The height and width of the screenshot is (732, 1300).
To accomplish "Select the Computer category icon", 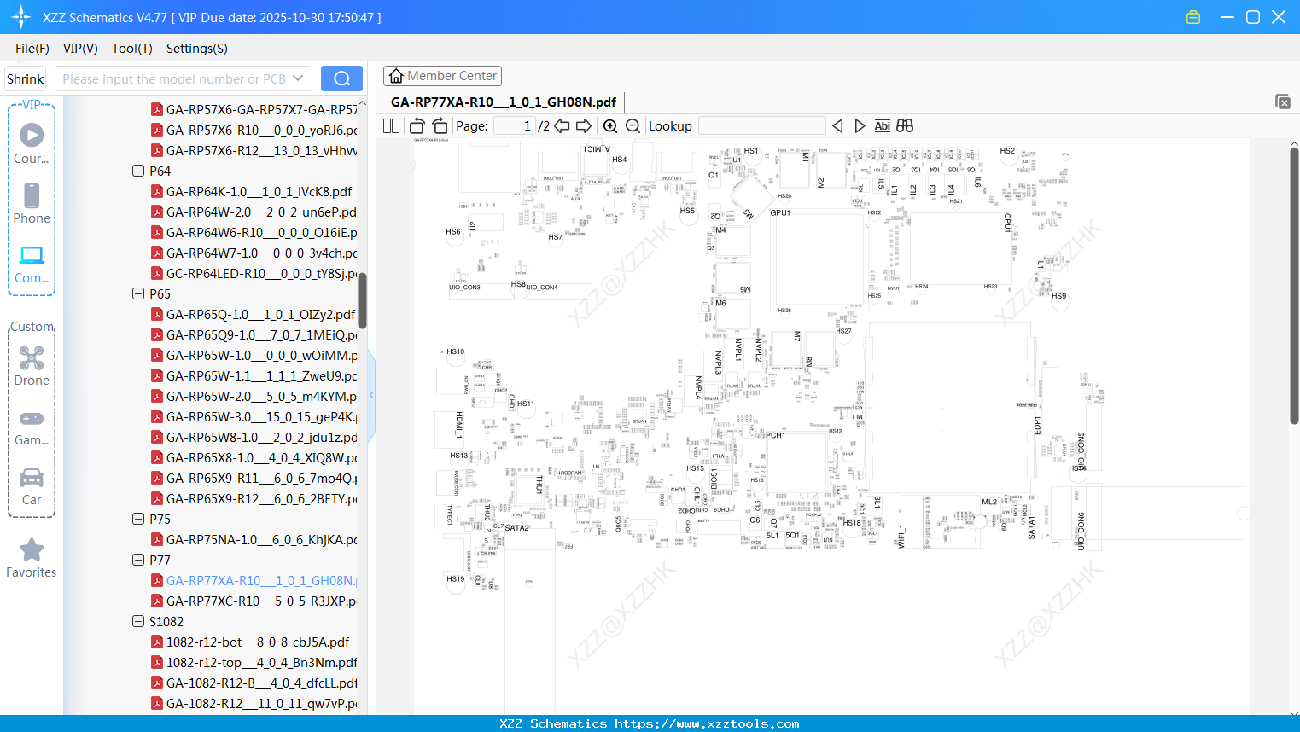I will tap(32, 264).
